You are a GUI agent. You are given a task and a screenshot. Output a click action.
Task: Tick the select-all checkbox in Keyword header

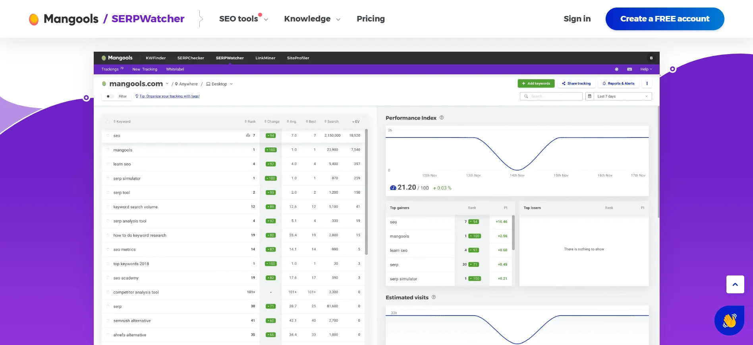pyautogui.click(x=108, y=122)
